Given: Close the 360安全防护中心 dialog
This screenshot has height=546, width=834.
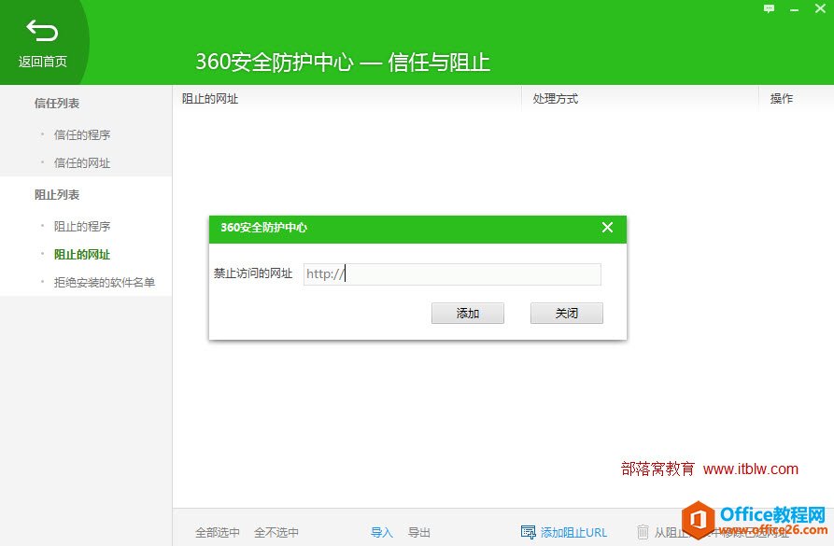Looking at the screenshot, I should [607, 228].
